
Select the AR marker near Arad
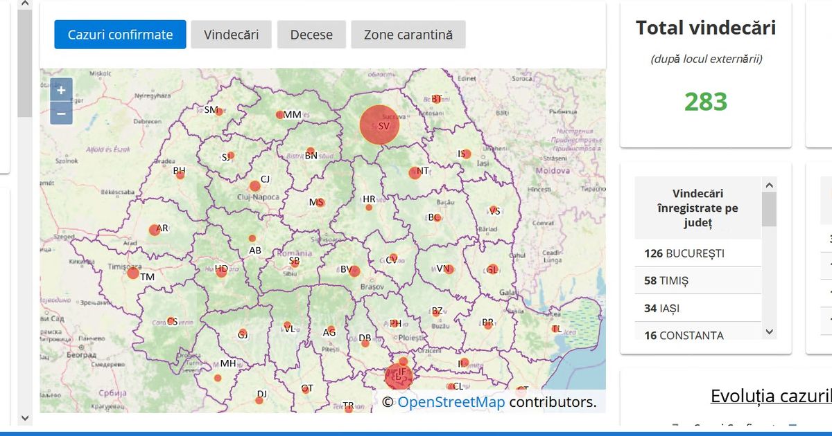(155, 229)
